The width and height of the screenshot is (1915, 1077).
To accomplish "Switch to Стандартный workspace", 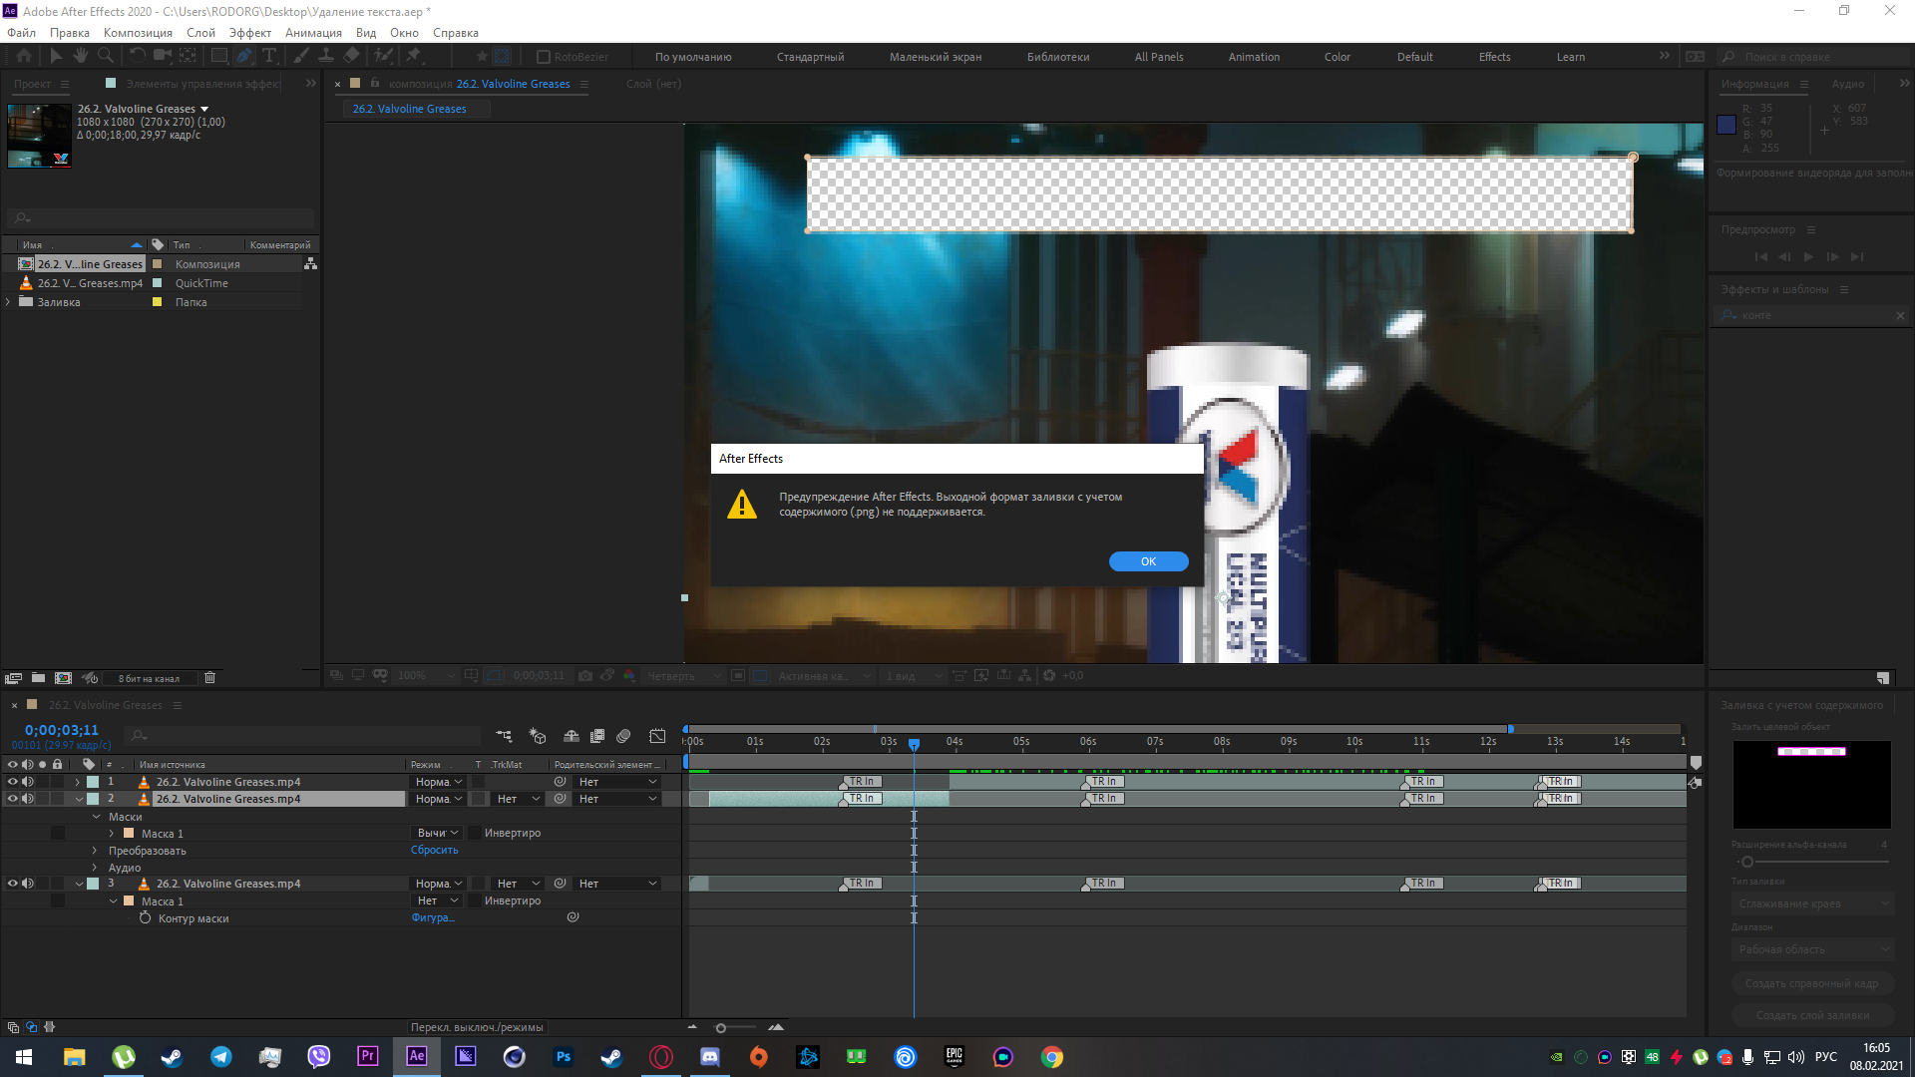I will pyautogui.click(x=810, y=57).
